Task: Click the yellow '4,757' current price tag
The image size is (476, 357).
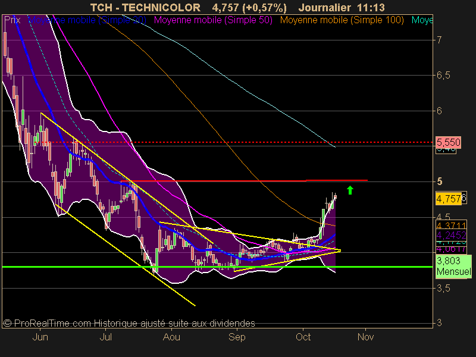Action: pyautogui.click(x=449, y=199)
